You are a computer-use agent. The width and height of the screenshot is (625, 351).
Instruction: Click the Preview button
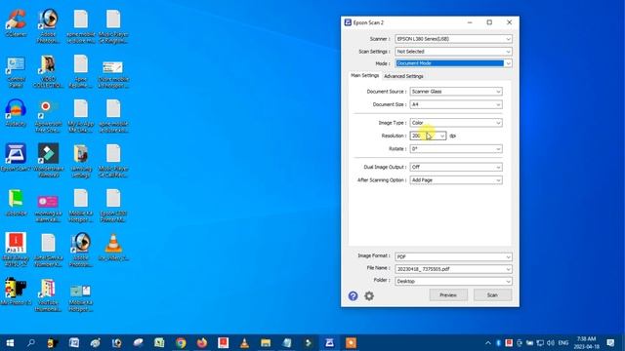pos(448,294)
